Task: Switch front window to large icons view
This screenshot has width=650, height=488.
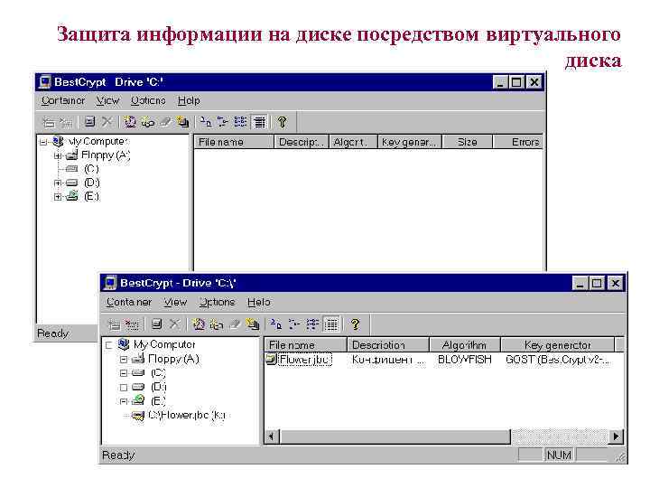Action: click(275, 324)
